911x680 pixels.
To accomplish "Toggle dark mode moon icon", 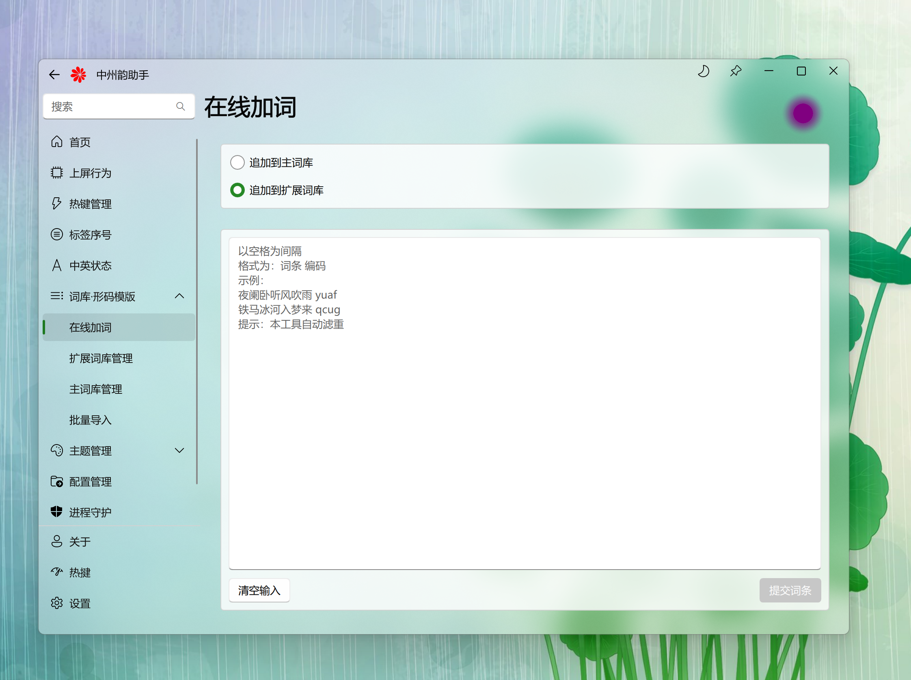I will (704, 71).
